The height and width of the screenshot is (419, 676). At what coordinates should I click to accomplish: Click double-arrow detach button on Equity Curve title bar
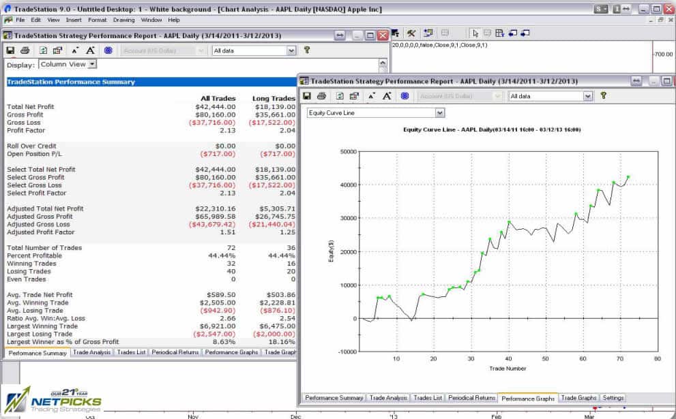coord(636,81)
